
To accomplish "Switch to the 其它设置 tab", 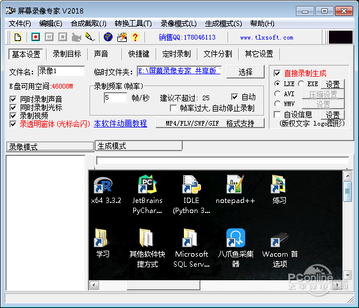I will [259, 54].
